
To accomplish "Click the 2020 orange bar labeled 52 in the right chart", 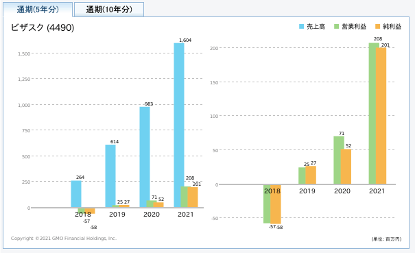I will pyautogui.click(x=346, y=167).
